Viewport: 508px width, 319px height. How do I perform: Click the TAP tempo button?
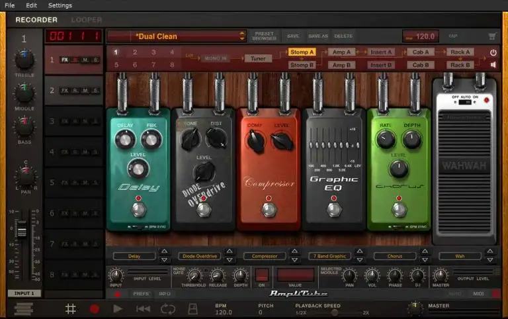pyautogui.click(x=452, y=36)
